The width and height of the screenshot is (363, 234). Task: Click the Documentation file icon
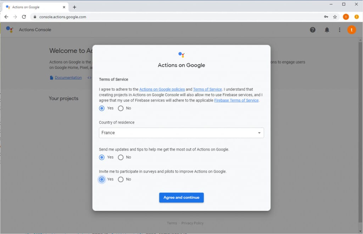51,78
